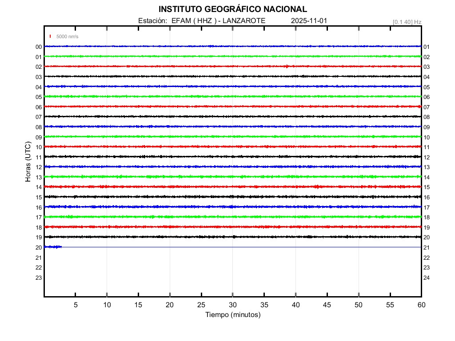
Task: Click the Horas (UTC) vertical axis label
Action: point(28,162)
